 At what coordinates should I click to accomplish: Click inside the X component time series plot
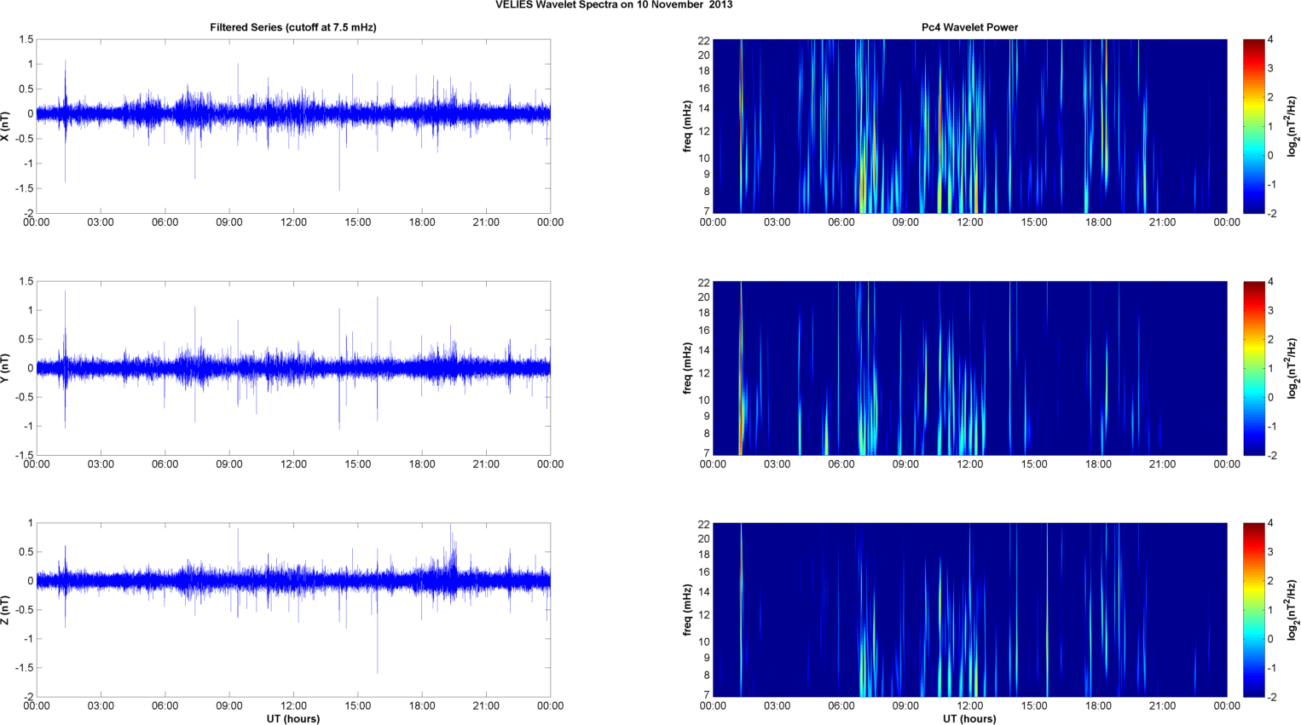293,126
